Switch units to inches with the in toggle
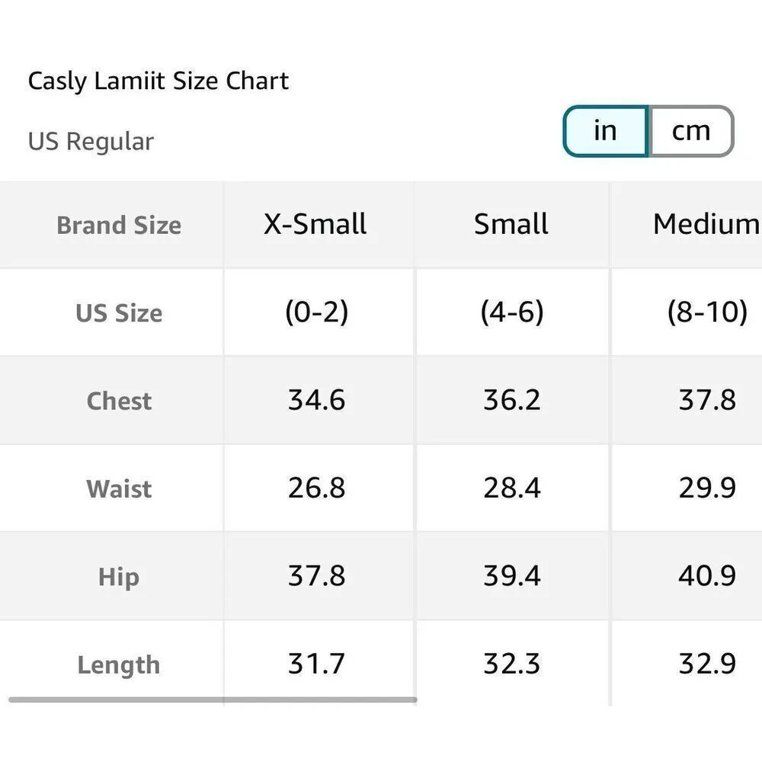 pyautogui.click(x=605, y=131)
